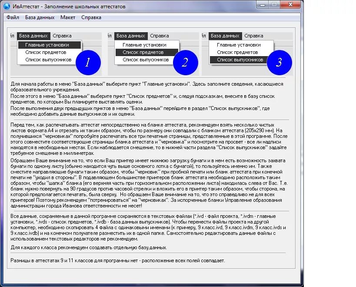The image size is (356, 287).
Task: Click step 1 illustration with Главные установки highlighted
Action: [56, 54]
